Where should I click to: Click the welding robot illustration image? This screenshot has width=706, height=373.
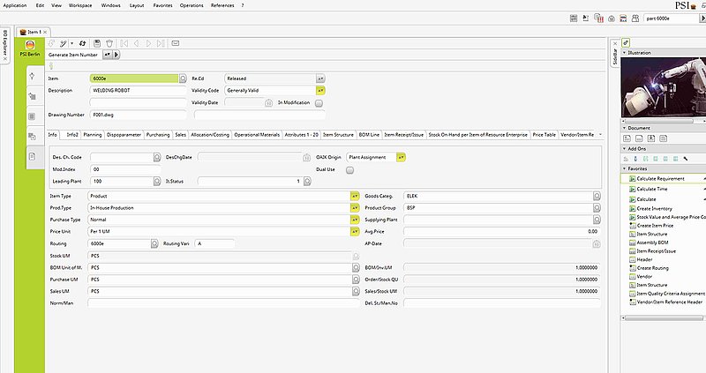click(x=664, y=87)
